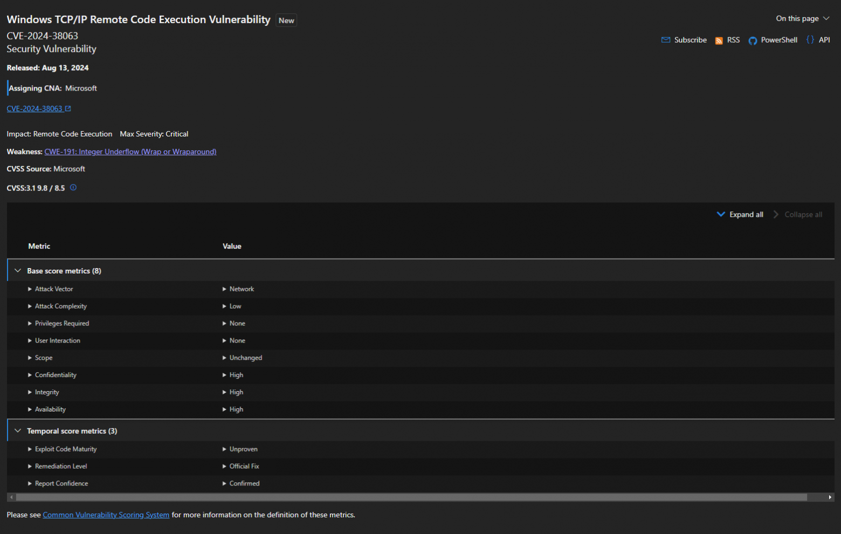This screenshot has height=534, width=841.
Task: Collapse the Base score metrics section
Action: pyautogui.click(x=18, y=271)
